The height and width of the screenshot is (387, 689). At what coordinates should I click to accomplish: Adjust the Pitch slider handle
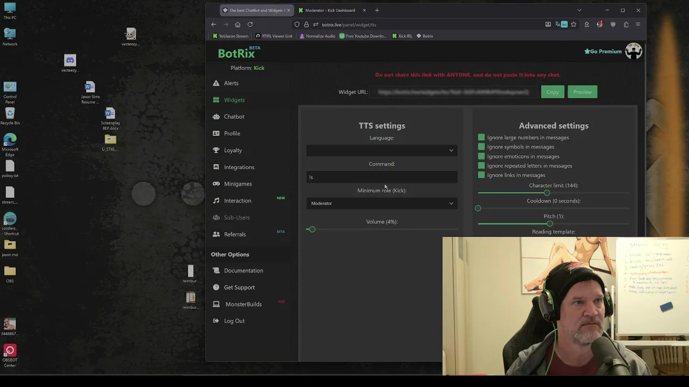[x=550, y=224]
